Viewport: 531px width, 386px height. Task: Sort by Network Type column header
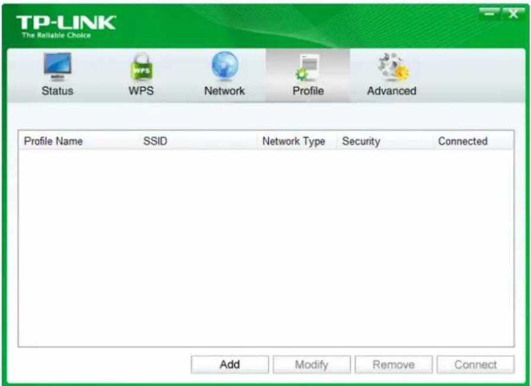[x=297, y=141]
